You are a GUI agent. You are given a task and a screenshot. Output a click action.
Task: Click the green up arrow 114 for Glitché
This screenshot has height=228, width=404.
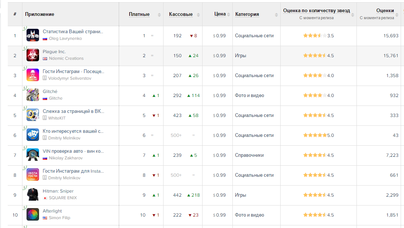pos(193,96)
